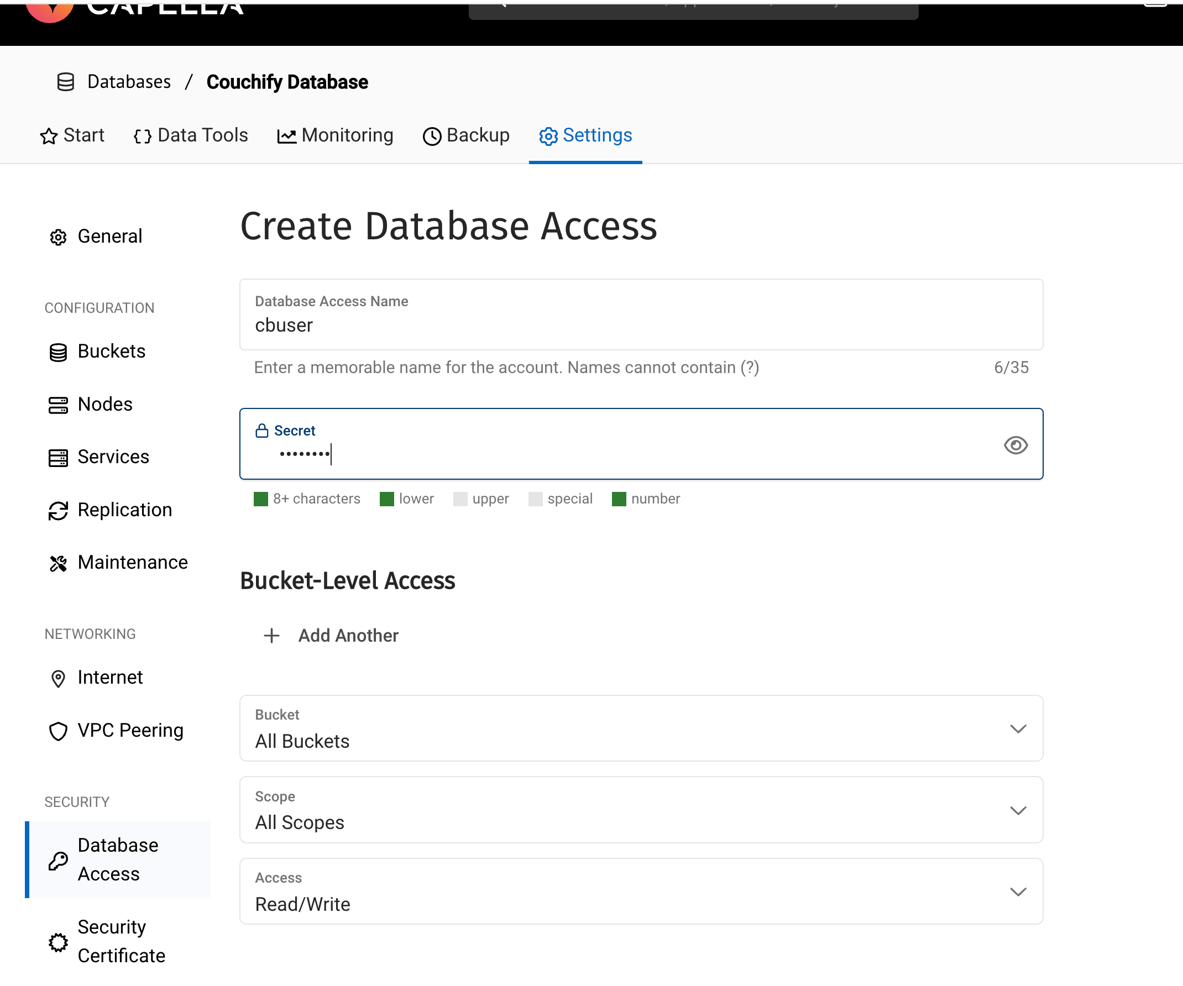The width and height of the screenshot is (1183, 986).
Task: Click the Nodes server icon
Action: pos(58,406)
